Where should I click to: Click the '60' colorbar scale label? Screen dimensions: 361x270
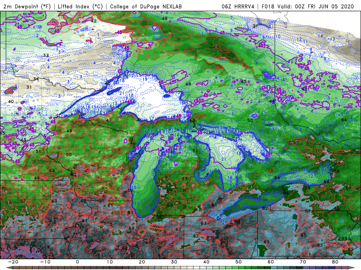pyautogui.click(x=271, y=262)
